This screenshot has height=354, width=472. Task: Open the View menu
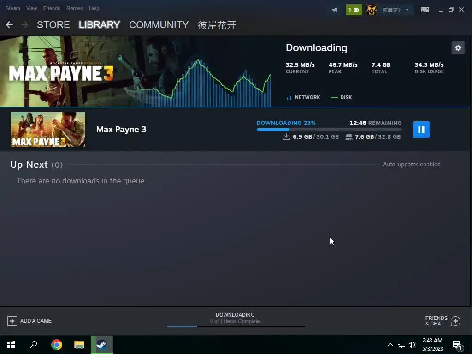click(32, 8)
